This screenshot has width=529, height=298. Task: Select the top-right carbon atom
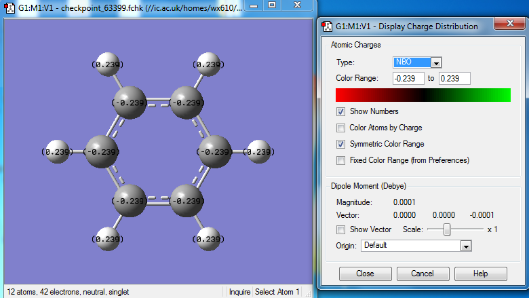pyautogui.click(x=187, y=103)
